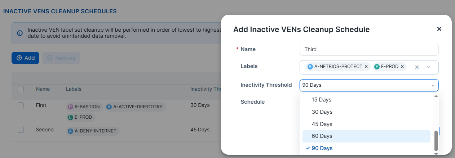Select the 15 Days option
The width and height of the screenshot is (455, 158).
(x=322, y=100)
